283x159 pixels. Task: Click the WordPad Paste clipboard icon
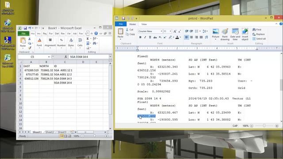(x=120, y=31)
